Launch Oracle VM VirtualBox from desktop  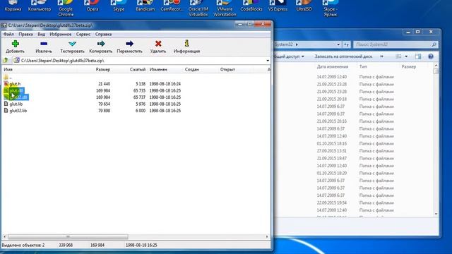tap(198, 8)
